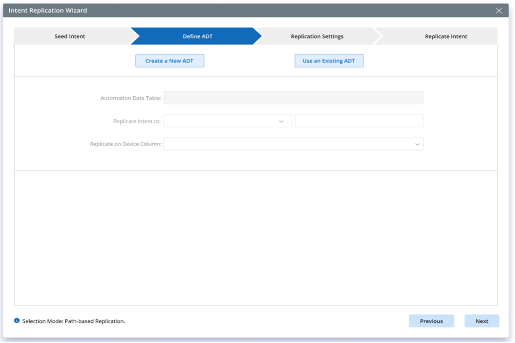Close the Intent Replication Wizard dialog

click(499, 11)
